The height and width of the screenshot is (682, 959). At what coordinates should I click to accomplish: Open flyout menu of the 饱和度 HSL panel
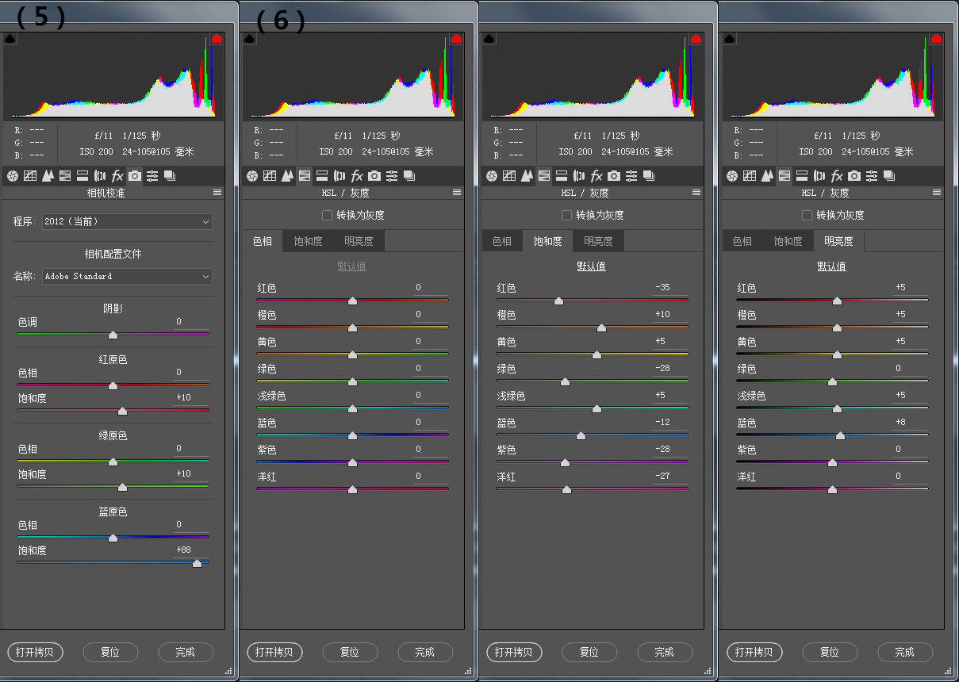pyautogui.click(x=696, y=193)
